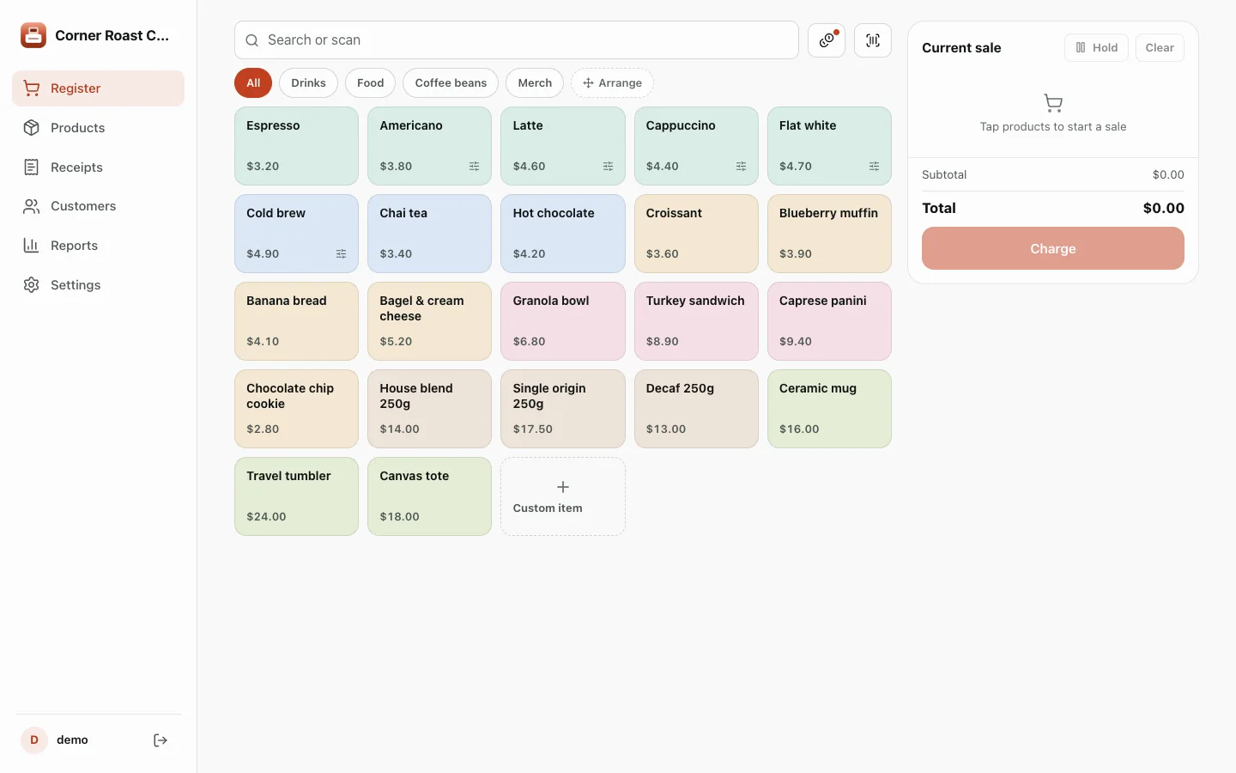Add Chai tea to the sale
This screenshot has height=773, width=1236.
coord(429,234)
